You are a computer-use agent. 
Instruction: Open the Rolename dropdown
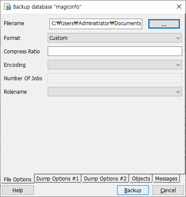115,92
